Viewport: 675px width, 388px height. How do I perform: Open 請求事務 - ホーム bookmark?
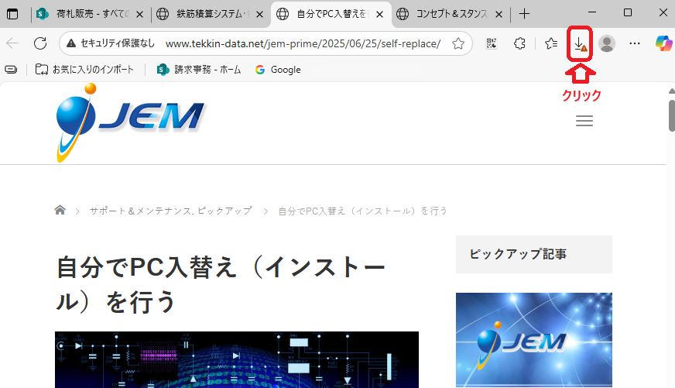tap(199, 70)
